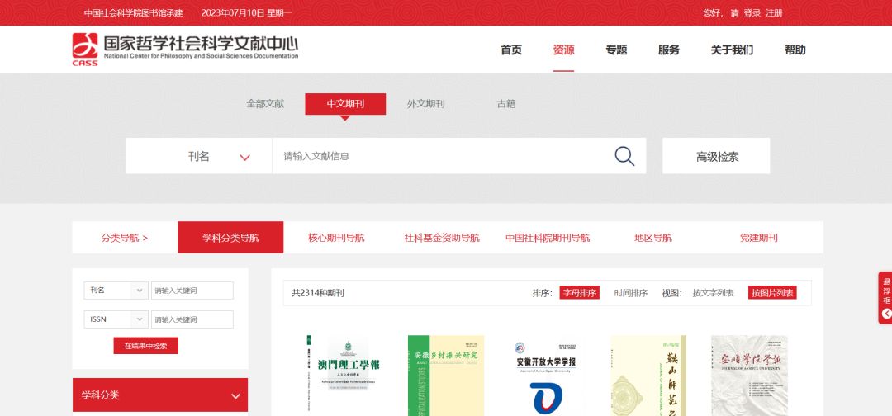Switch to the 外文期刊 tab

click(x=425, y=104)
